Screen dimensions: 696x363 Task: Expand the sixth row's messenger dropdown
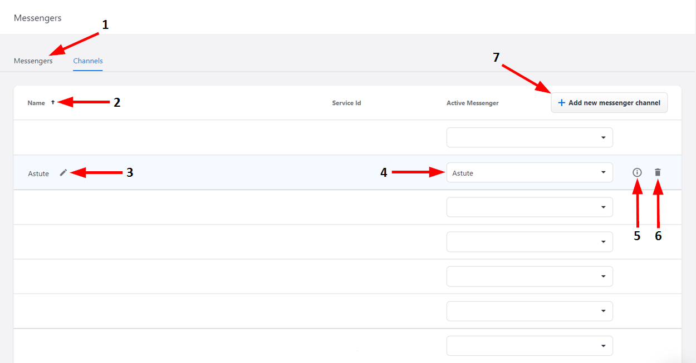pyautogui.click(x=529, y=311)
